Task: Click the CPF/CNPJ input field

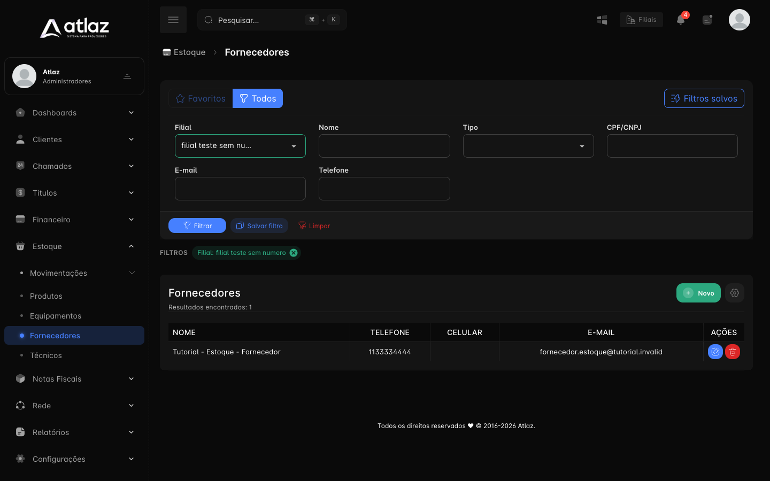Action: pyautogui.click(x=672, y=146)
